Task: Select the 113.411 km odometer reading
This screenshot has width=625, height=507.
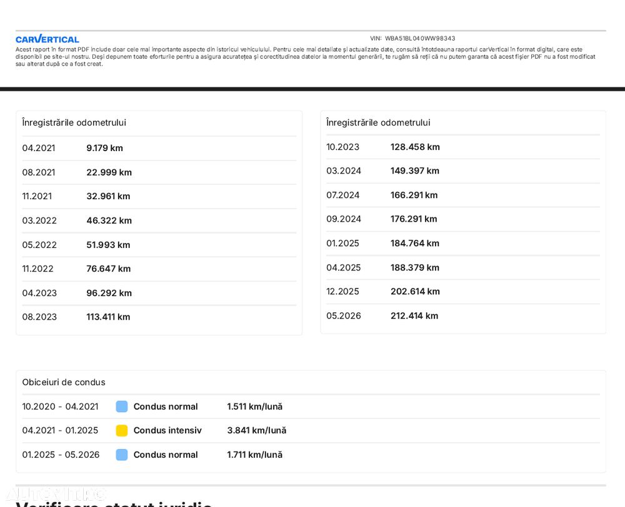Action: (x=108, y=317)
